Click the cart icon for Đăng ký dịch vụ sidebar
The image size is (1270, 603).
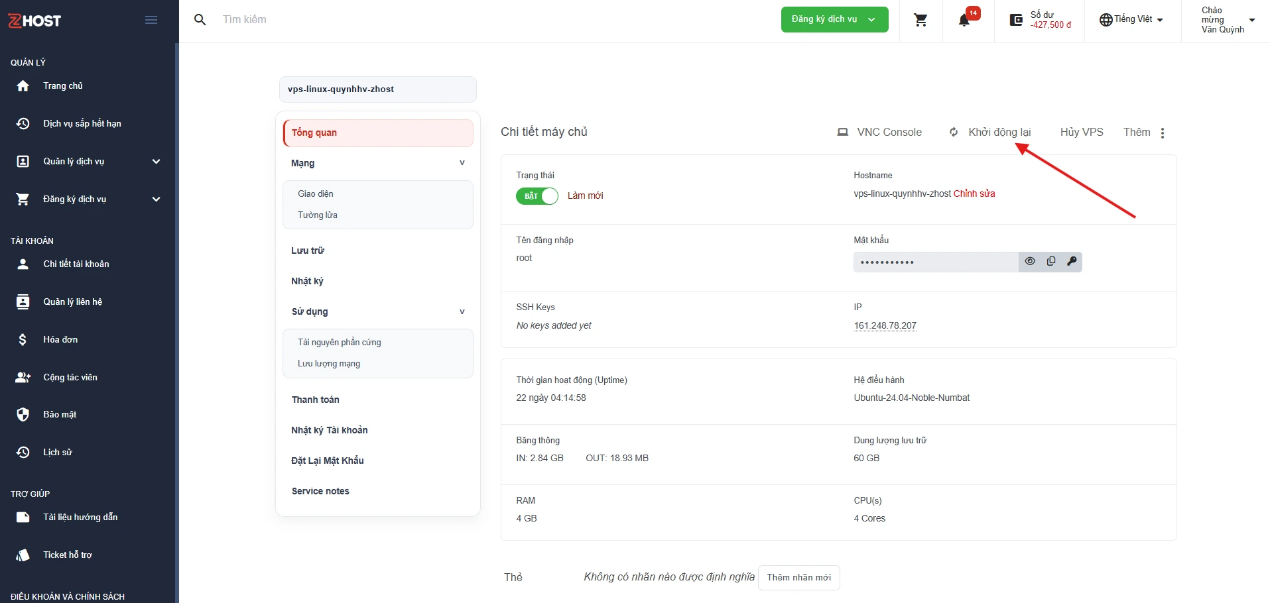point(23,199)
